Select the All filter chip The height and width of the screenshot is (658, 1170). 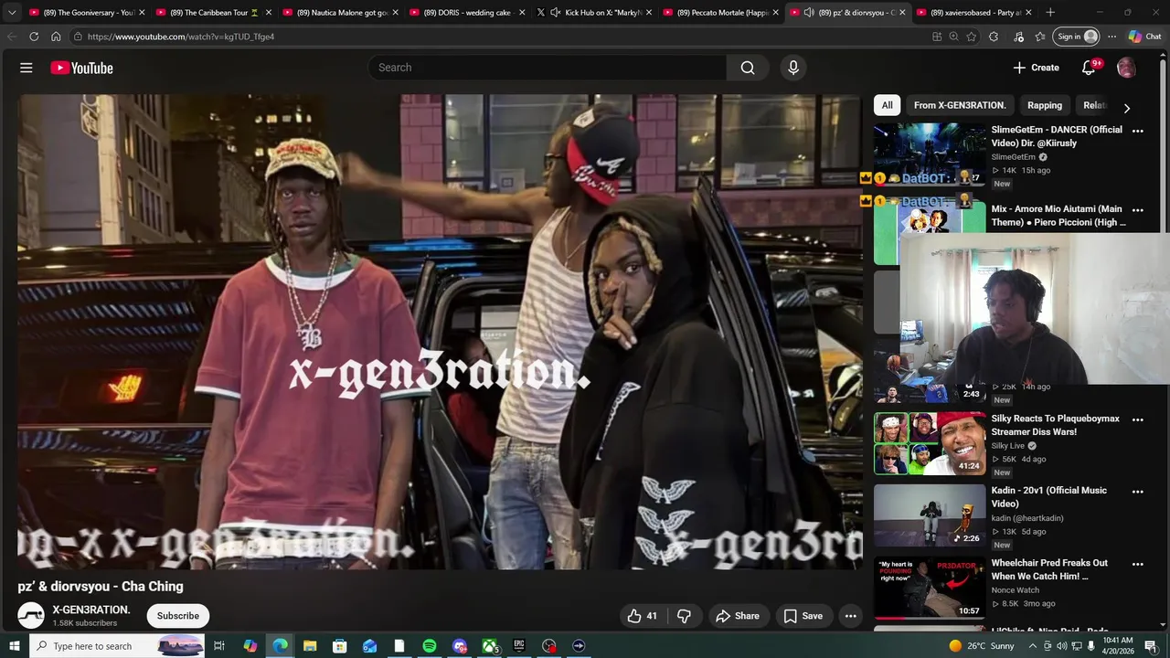(x=887, y=105)
